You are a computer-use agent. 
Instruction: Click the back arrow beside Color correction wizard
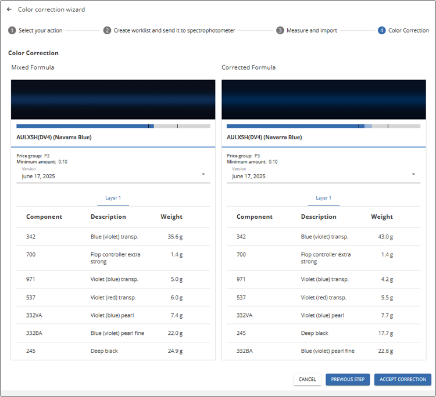[x=9, y=9]
